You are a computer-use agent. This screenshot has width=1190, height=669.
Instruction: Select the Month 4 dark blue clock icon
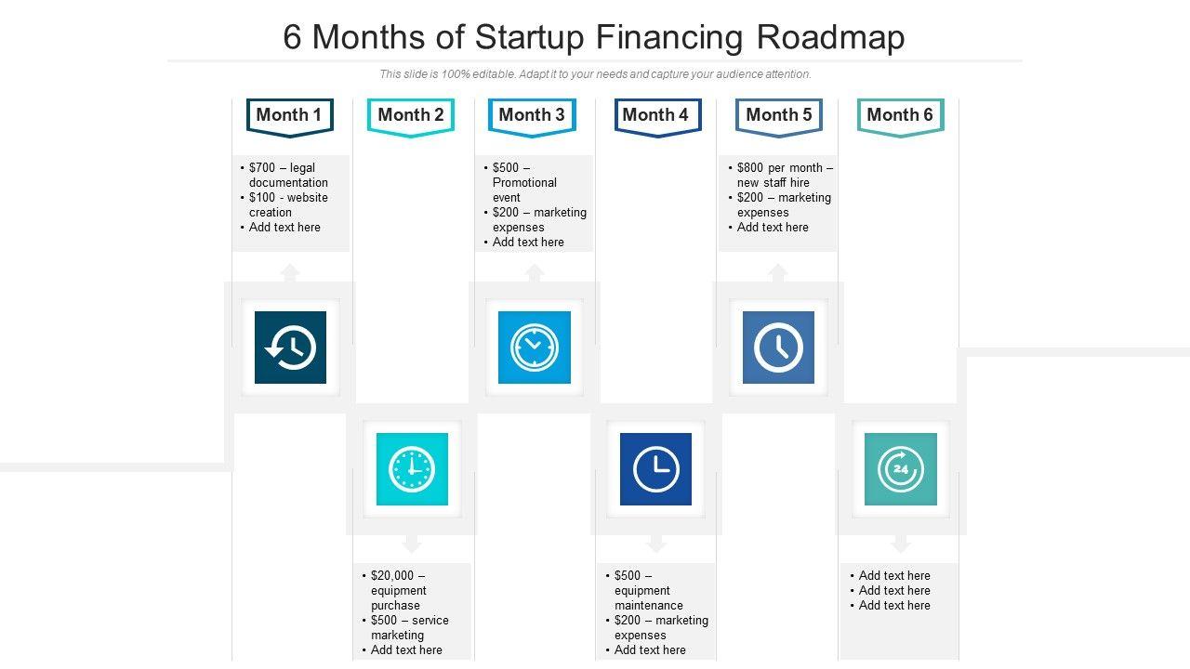pyautogui.click(x=655, y=469)
